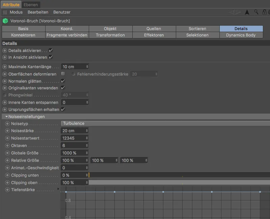
Task: Open the Bearbeiten menu
Action: point(38,12)
